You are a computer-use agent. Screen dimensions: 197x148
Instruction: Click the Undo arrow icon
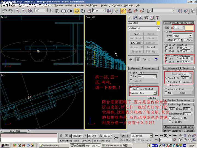(5, 11)
